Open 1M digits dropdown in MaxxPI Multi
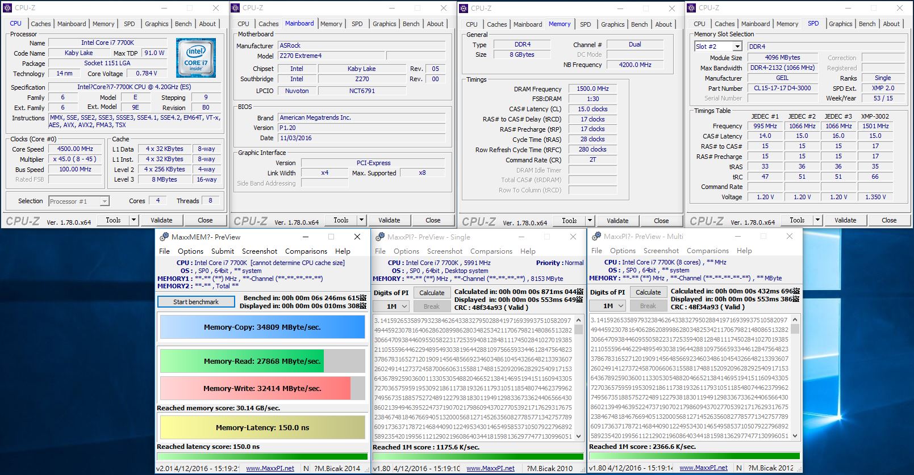Image resolution: width=914 pixels, height=475 pixels. [x=607, y=305]
